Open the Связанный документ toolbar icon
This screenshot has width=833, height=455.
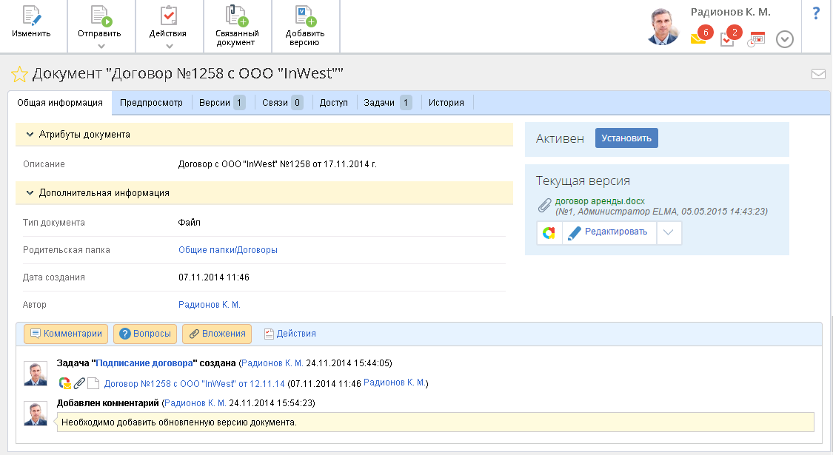coord(237,17)
